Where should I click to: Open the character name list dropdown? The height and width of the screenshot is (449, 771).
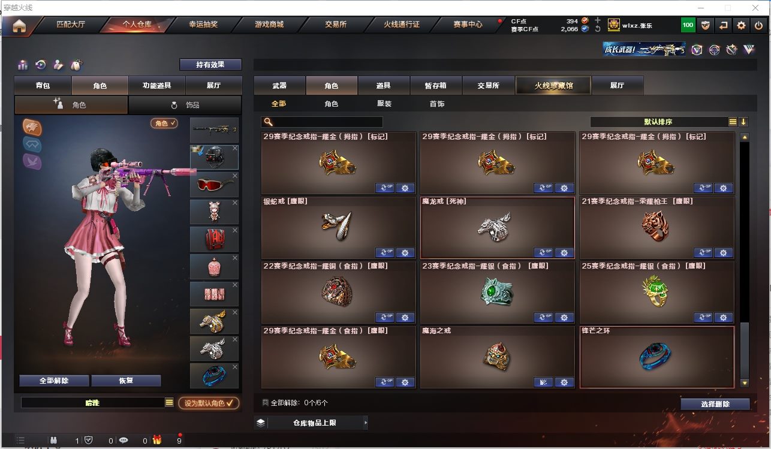click(x=170, y=403)
